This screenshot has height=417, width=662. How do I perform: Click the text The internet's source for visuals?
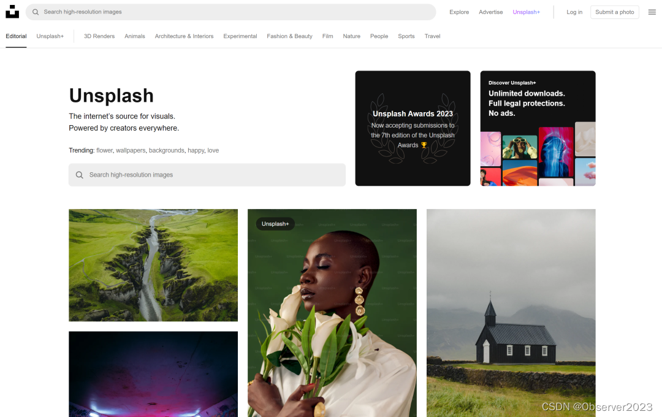coord(122,116)
